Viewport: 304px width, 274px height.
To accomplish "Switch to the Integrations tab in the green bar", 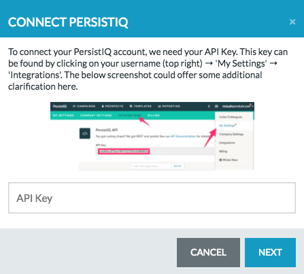I will click(130, 116).
